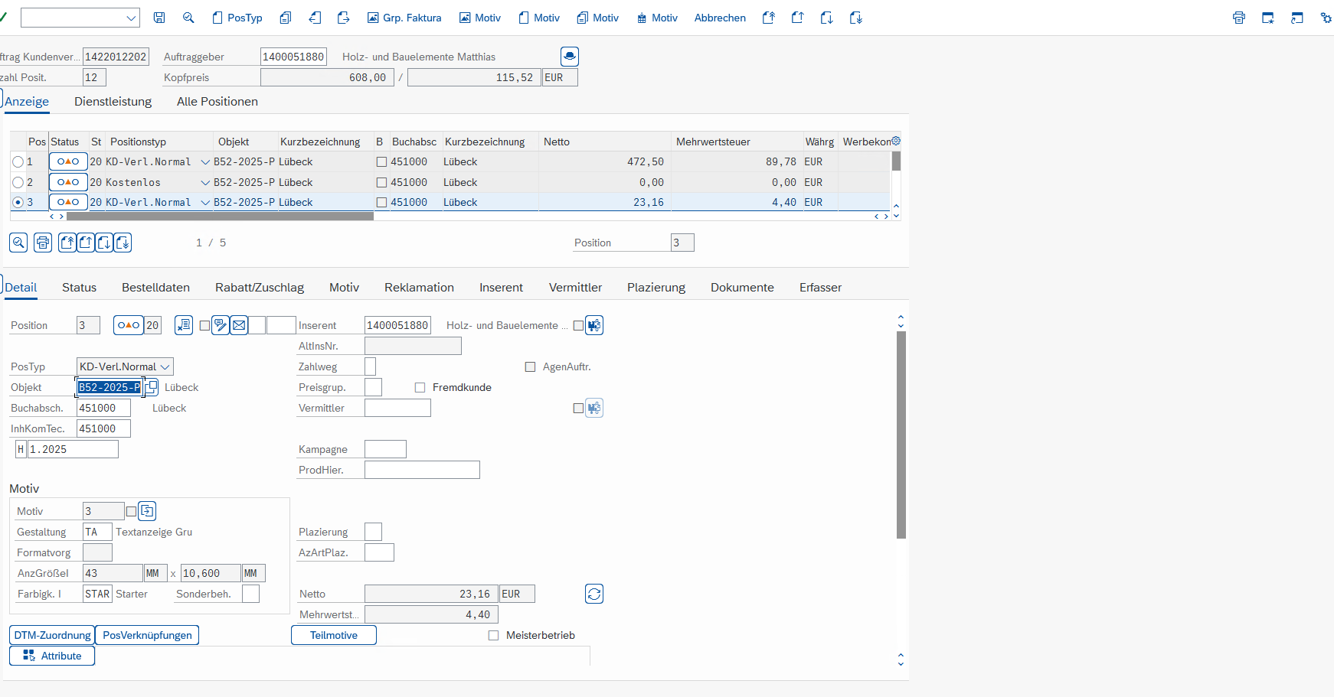Open the Bestelldaten tab
The height and width of the screenshot is (697, 1334).
155,287
